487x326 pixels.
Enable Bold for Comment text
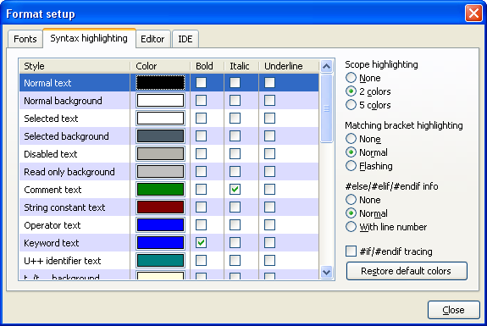click(201, 189)
